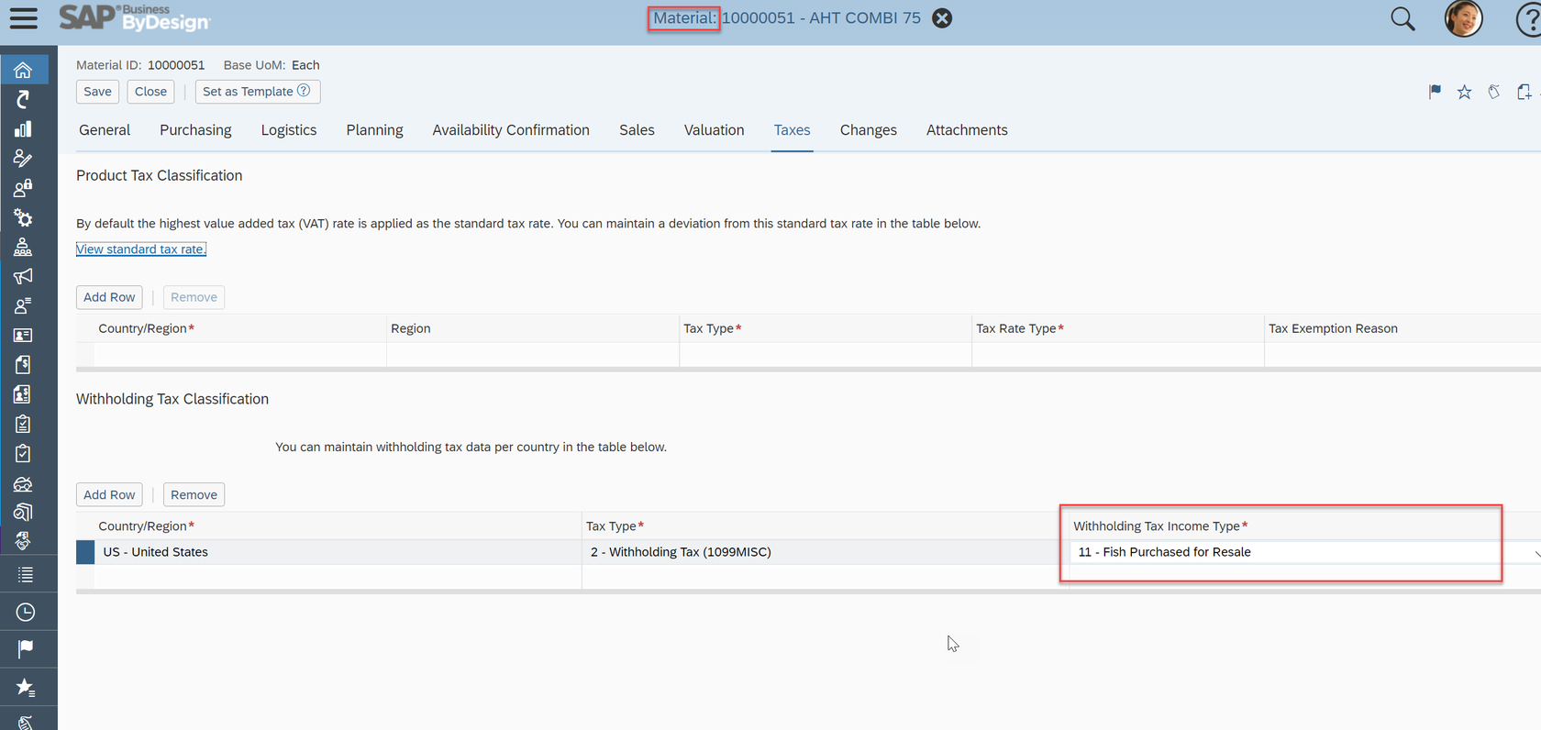Screen dimensions: 1541x730
Task: Open the user profile avatar
Action: (1463, 18)
